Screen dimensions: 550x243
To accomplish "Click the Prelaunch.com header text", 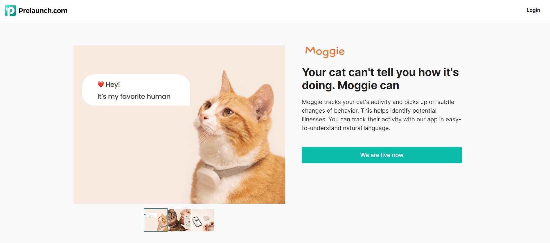I will [43, 11].
